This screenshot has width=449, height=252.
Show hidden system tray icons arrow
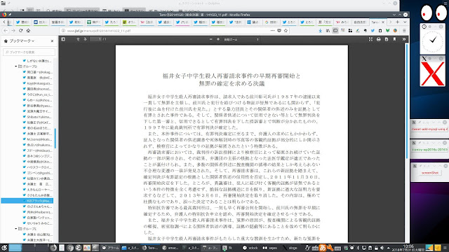[389, 248]
